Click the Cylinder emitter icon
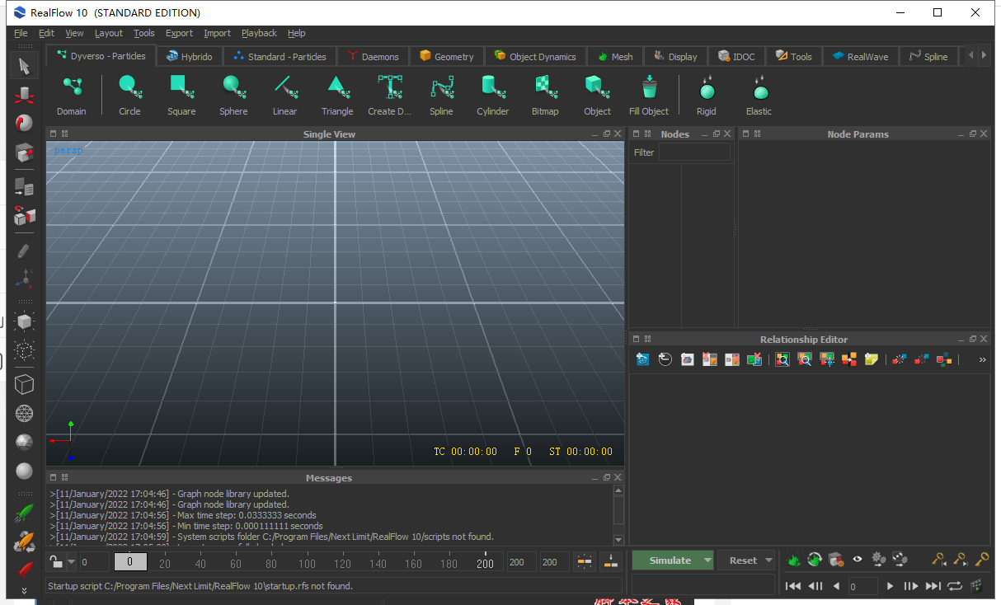The image size is (1001, 605). (492, 87)
